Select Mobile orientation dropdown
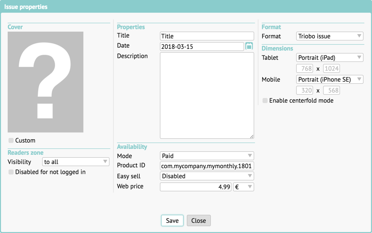Image resolution: width=372 pixels, height=233 pixels. pyautogui.click(x=330, y=79)
